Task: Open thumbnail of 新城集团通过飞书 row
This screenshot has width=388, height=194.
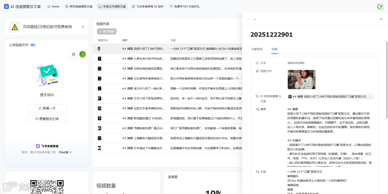Action: (99, 118)
